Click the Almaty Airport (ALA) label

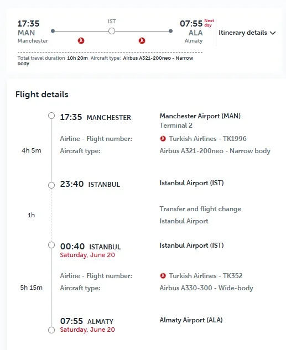(191, 320)
